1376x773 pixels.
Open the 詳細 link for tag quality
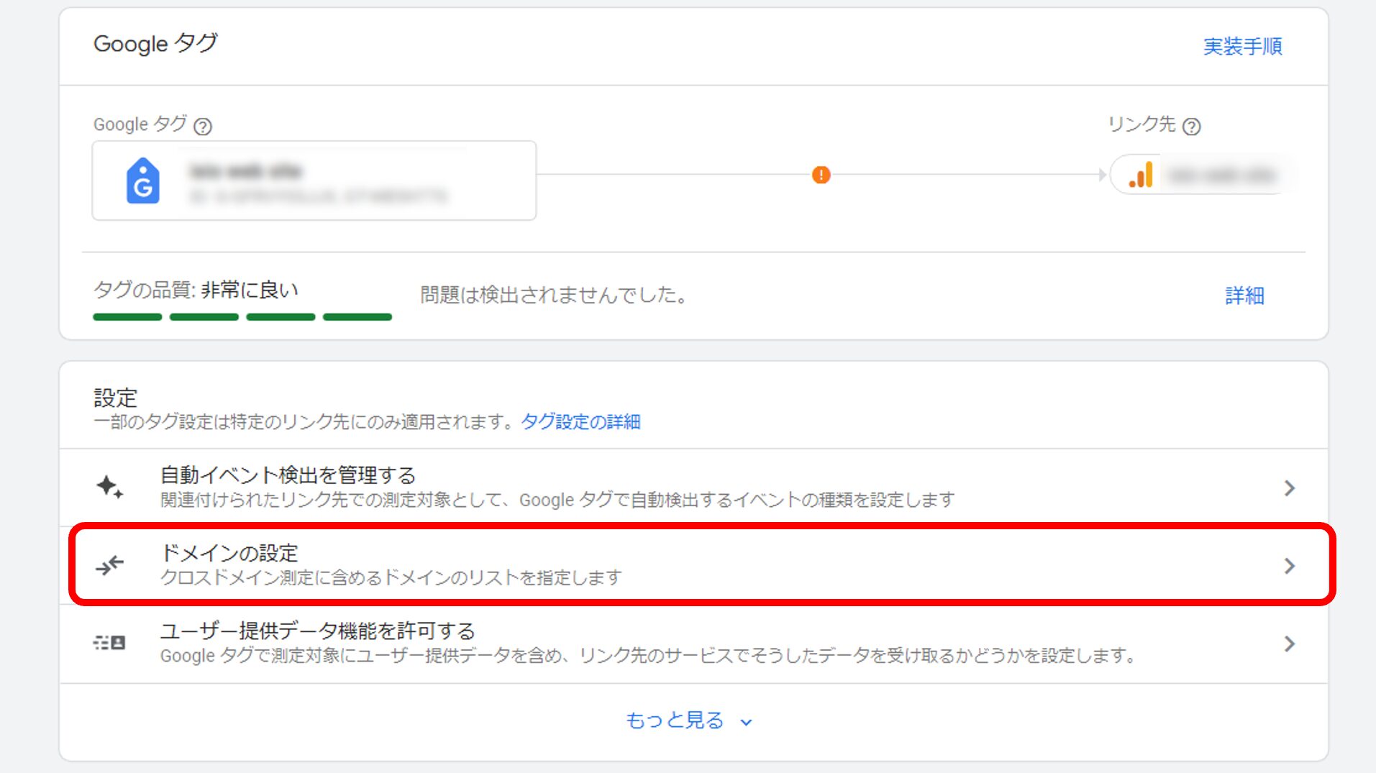point(1244,296)
